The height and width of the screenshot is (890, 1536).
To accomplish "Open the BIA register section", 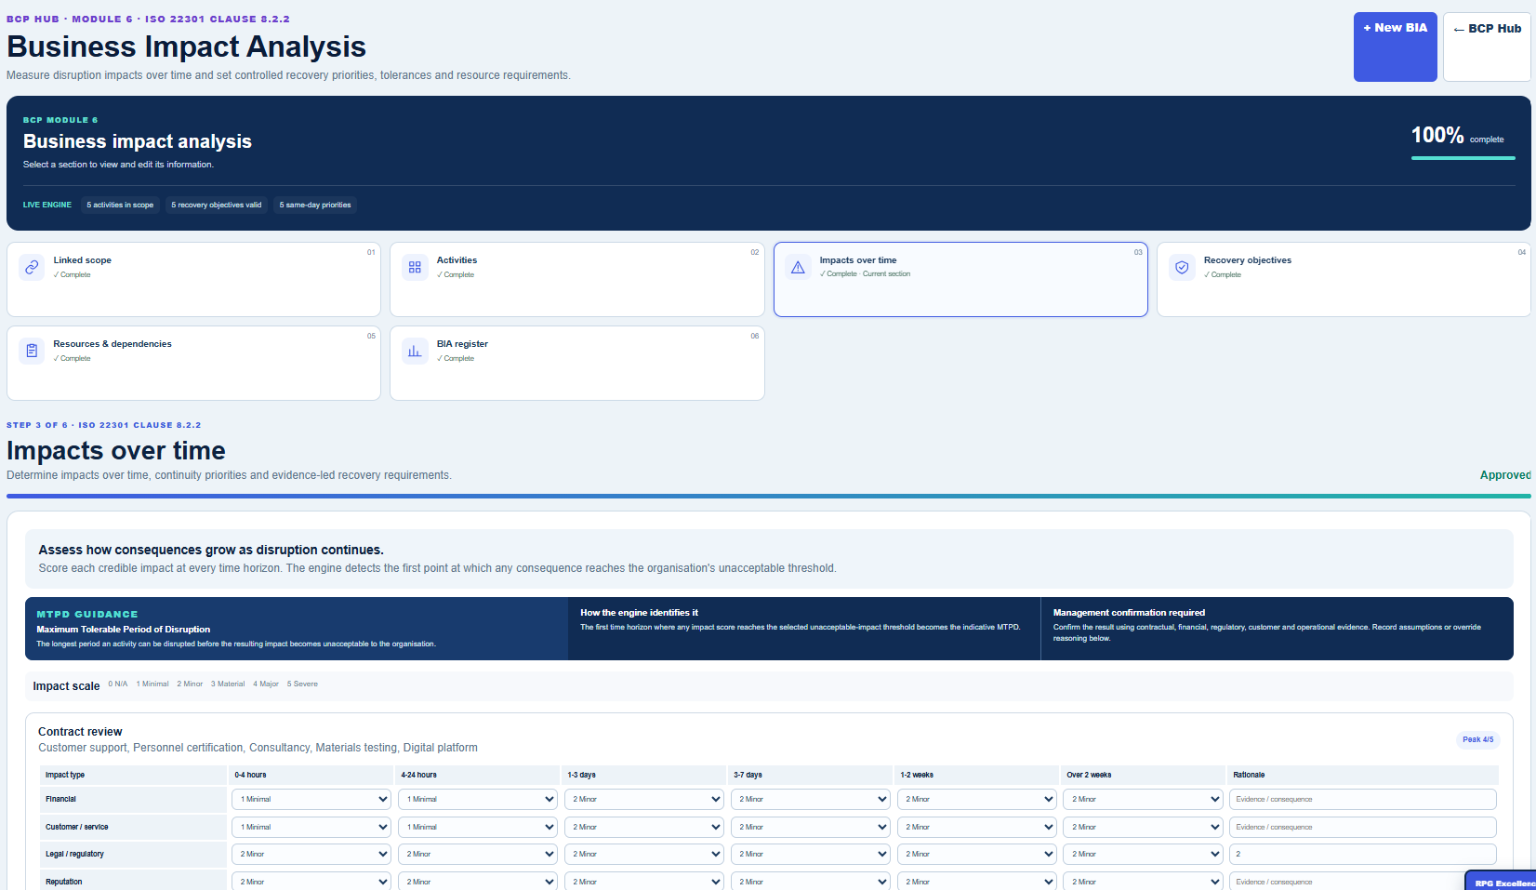I will pos(577,363).
